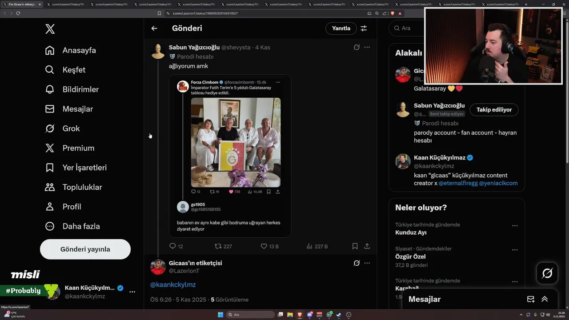Like the post with 13 B likes

coord(269,246)
